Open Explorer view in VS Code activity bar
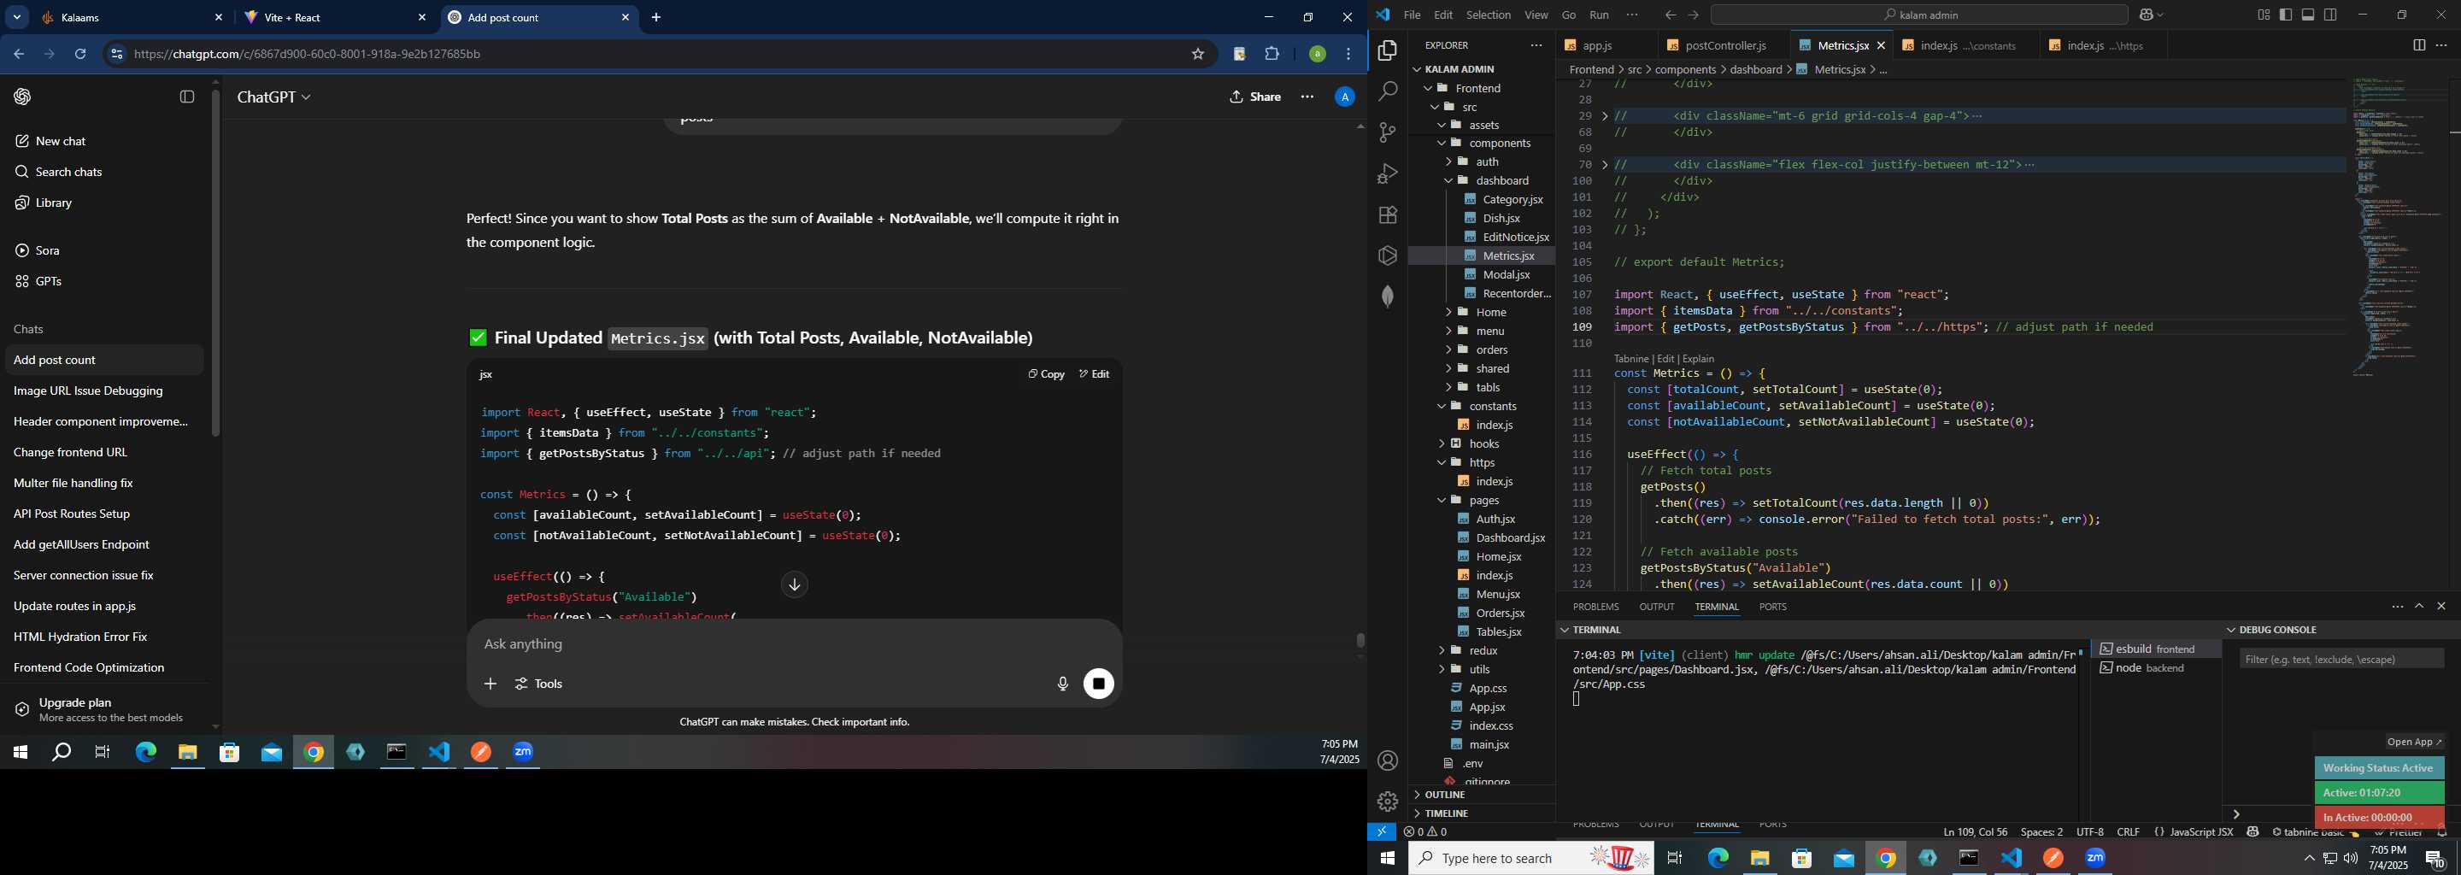 (1387, 50)
